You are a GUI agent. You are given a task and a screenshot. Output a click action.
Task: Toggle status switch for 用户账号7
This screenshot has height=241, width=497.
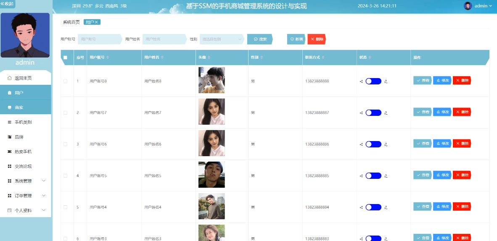click(x=373, y=113)
